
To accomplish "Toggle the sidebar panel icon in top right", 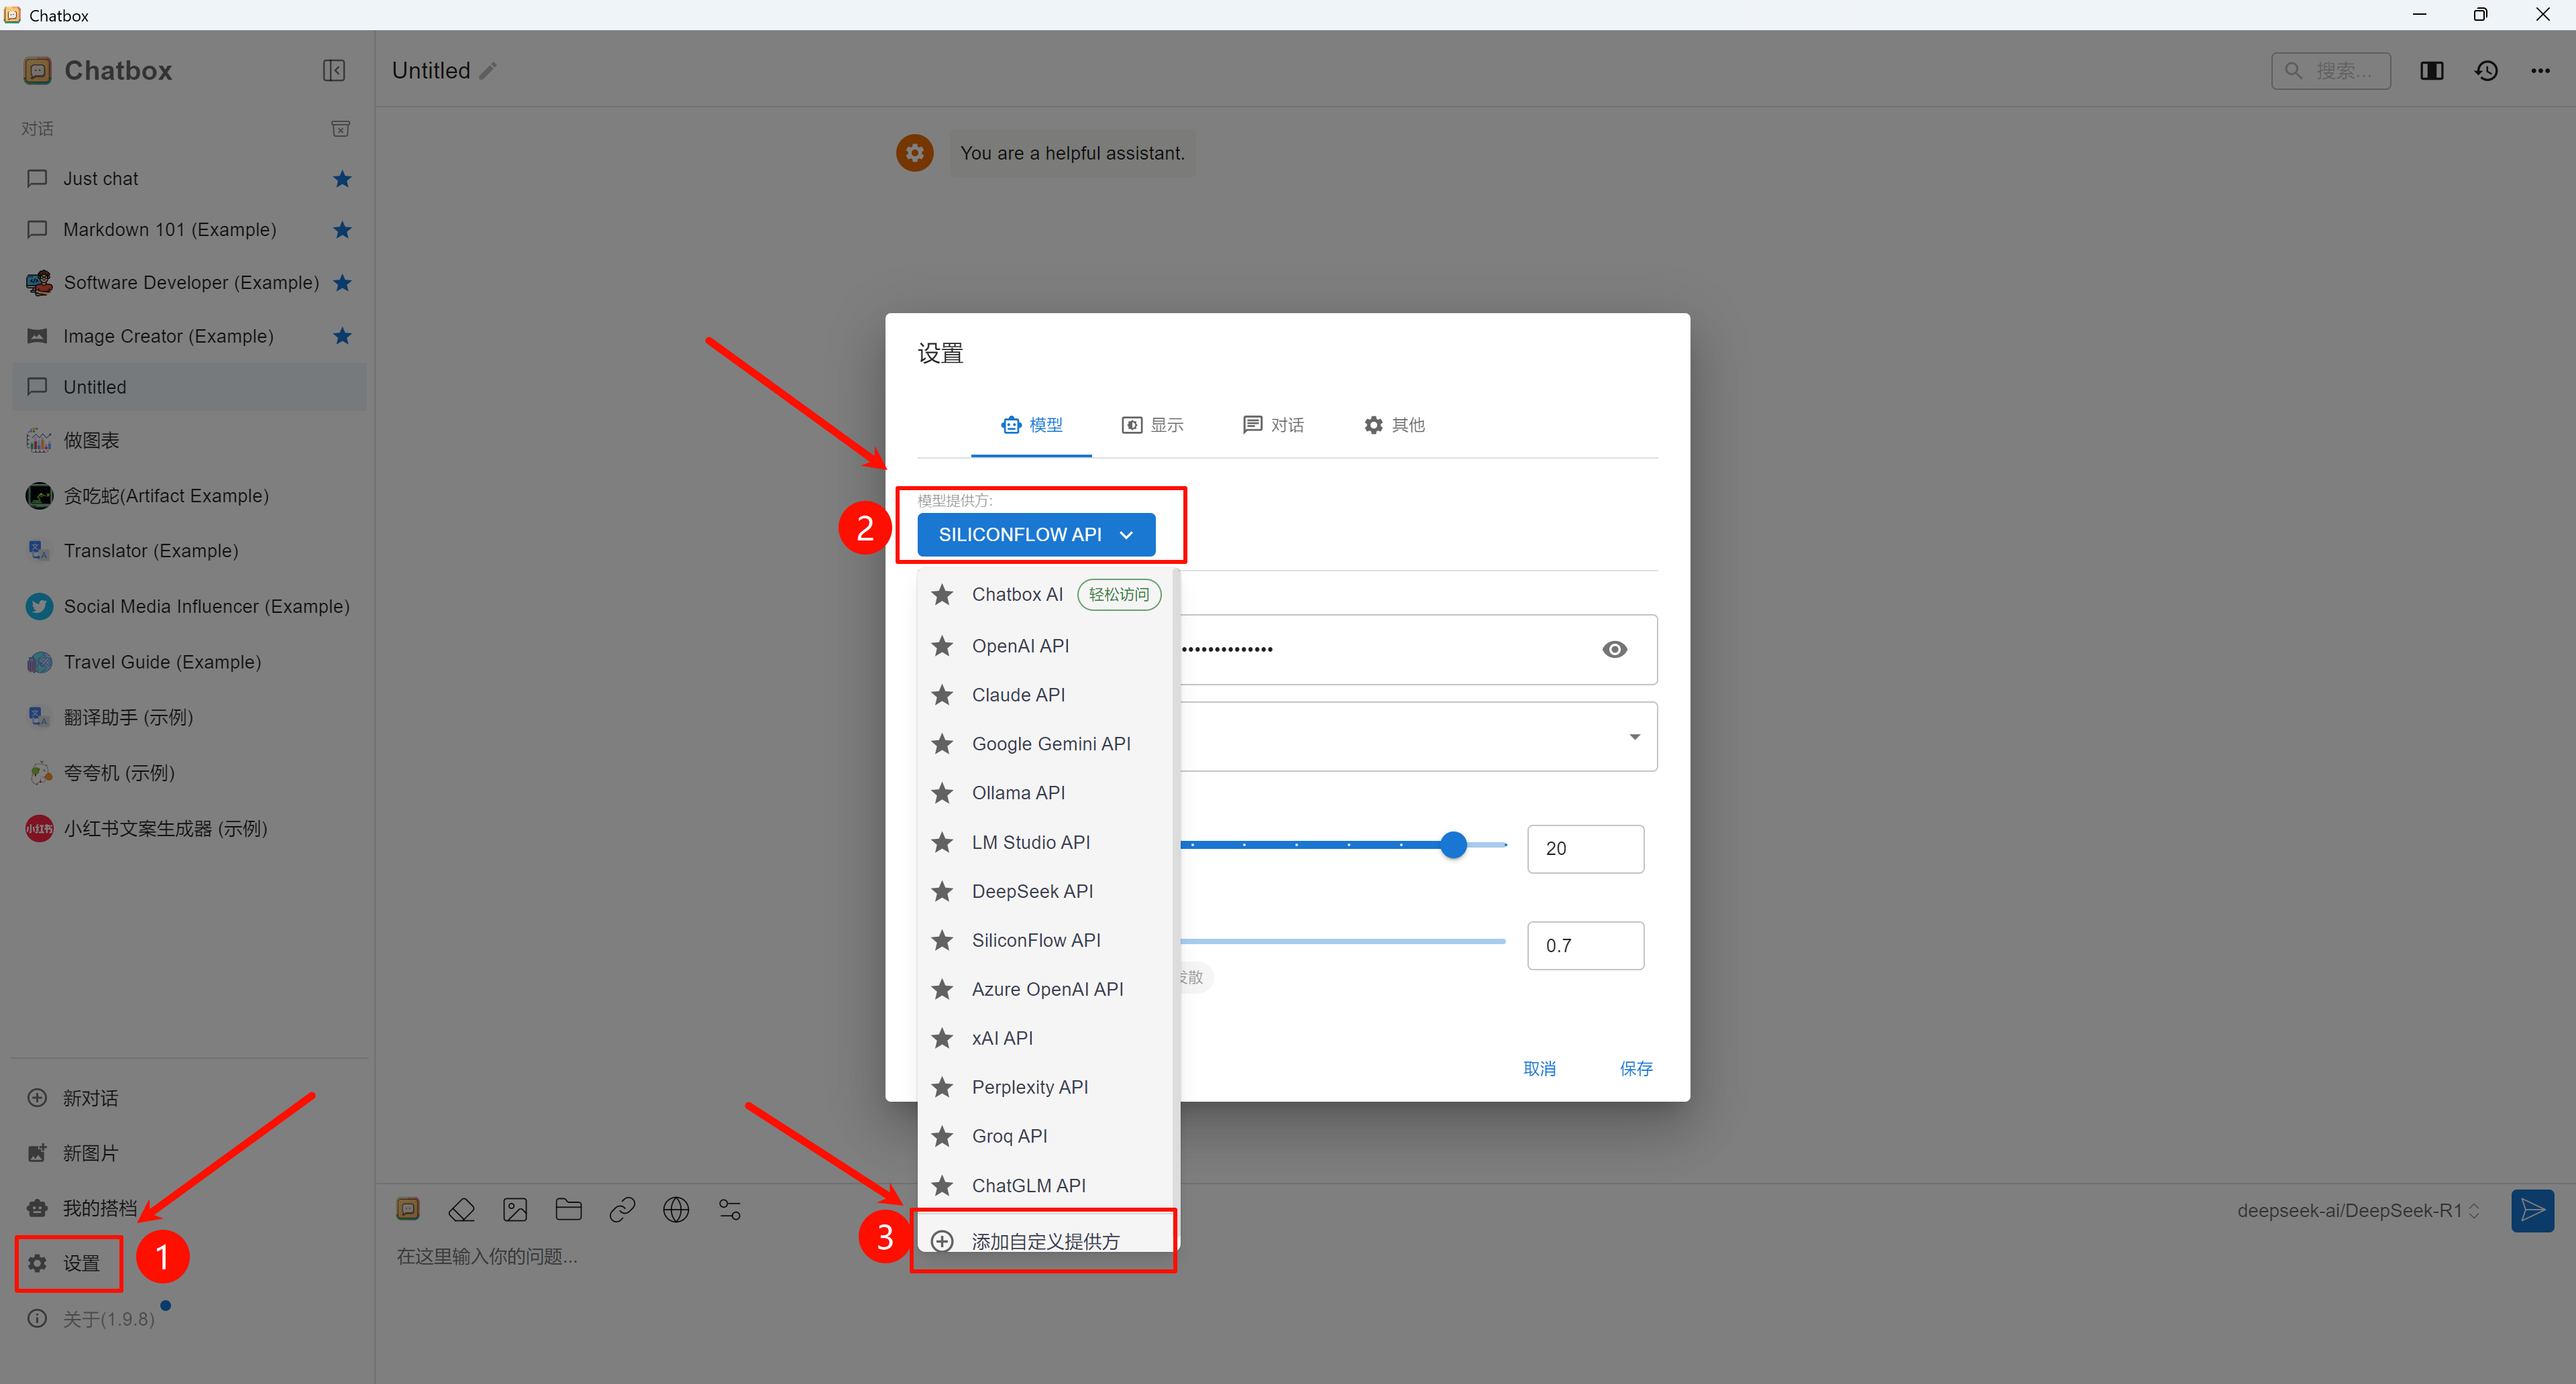I will click(x=2432, y=70).
